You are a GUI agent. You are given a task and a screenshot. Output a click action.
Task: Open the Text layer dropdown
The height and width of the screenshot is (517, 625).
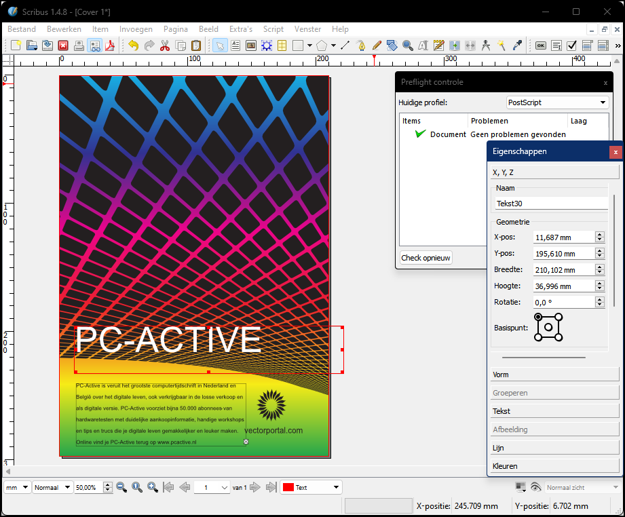point(311,487)
